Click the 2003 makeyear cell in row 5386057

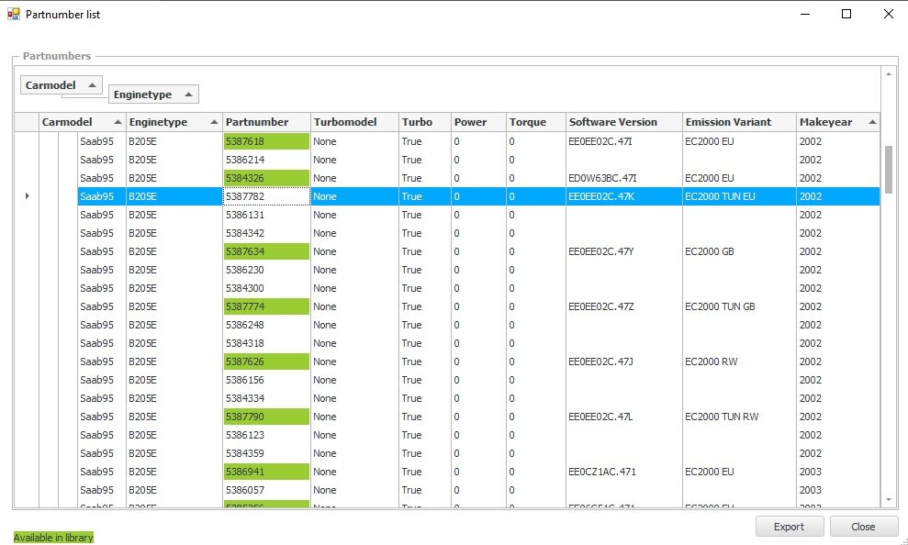click(838, 490)
